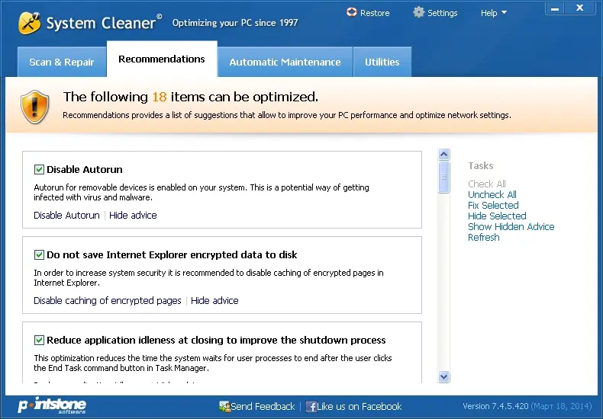This screenshot has width=603, height=419.
Task: Click Like us on Facebook link
Action: 360,406
